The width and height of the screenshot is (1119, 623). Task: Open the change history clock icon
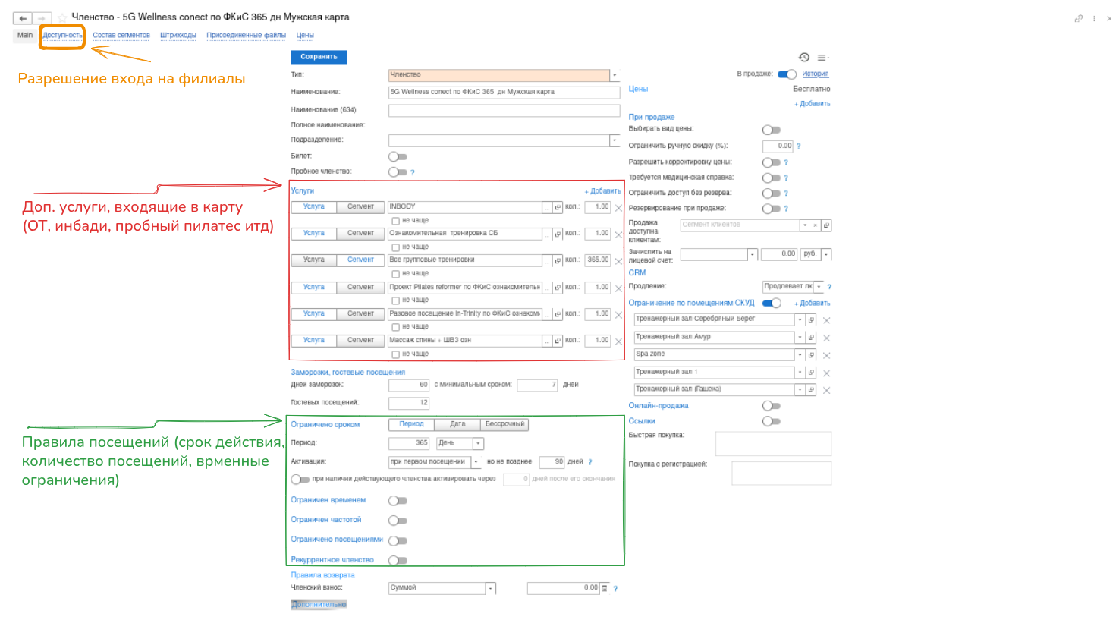click(804, 58)
